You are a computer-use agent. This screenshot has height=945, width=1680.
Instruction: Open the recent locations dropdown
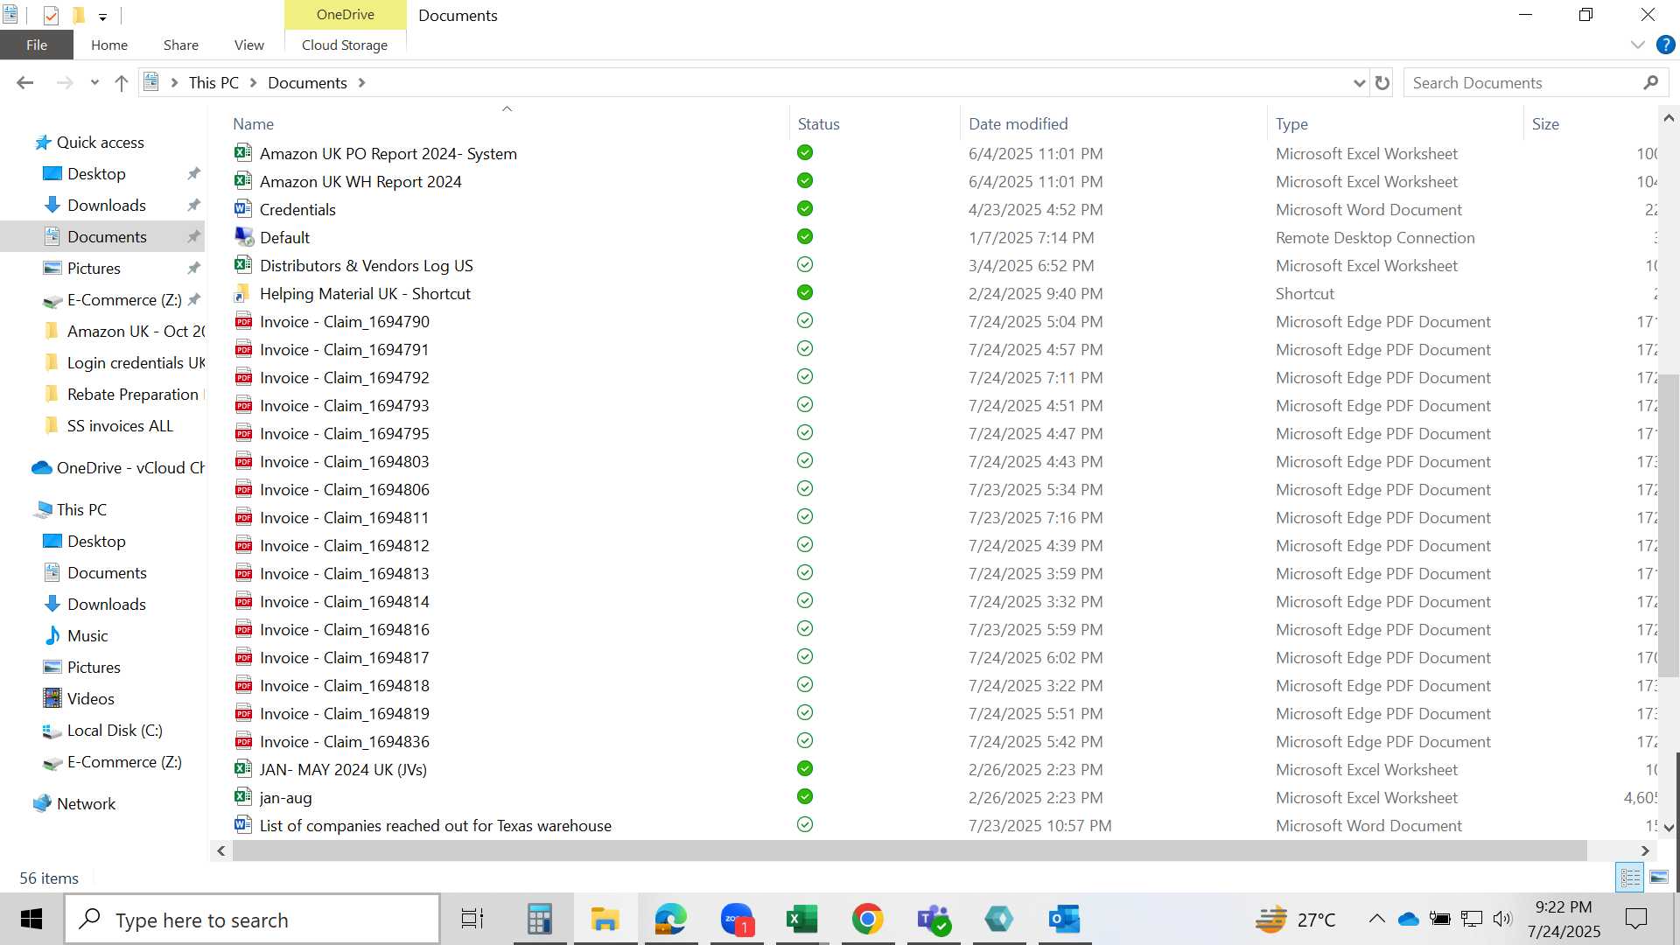point(94,83)
